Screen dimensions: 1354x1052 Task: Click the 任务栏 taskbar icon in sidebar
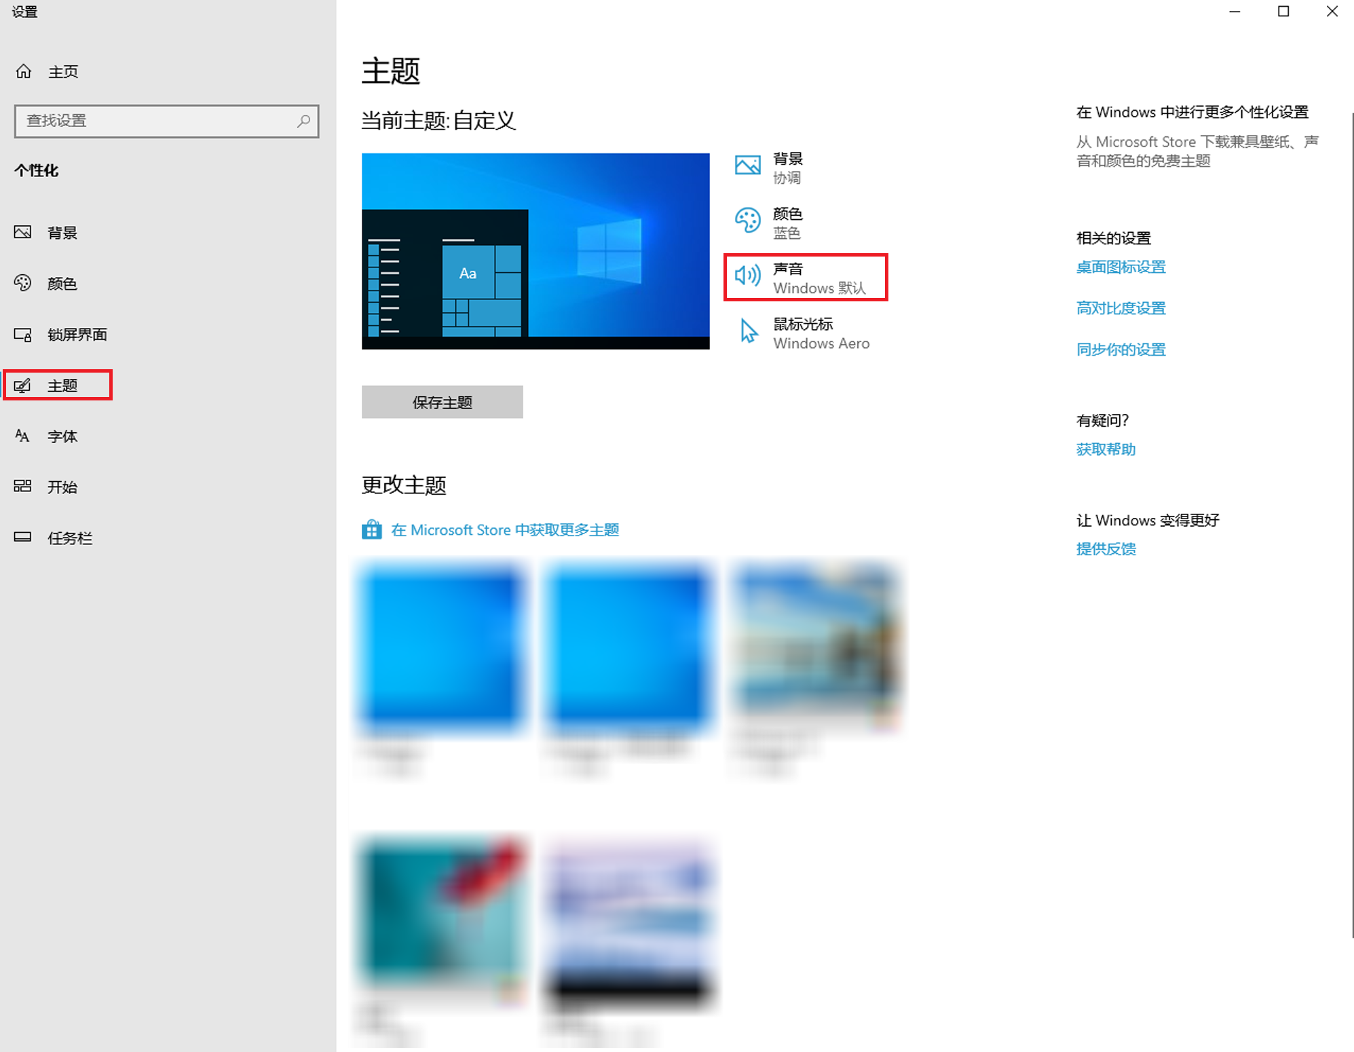tap(23, 537)
